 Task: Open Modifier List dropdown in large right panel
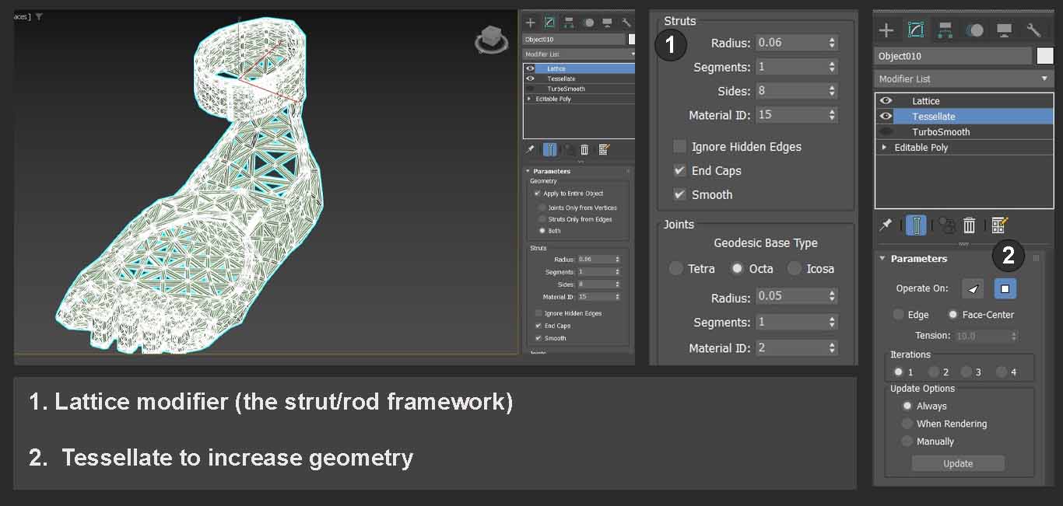tap(963, 79)
